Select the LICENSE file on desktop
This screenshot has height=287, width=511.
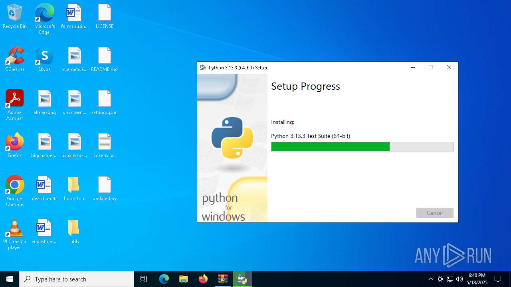click(x=105, y=17)
